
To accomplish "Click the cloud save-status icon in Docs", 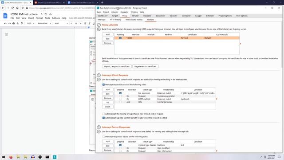I will coord(50,14).
